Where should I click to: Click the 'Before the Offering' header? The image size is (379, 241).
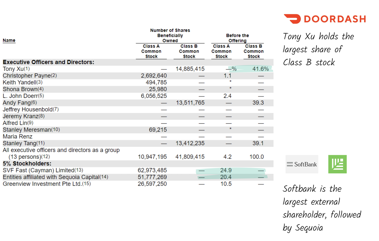pyautogui.click(x=237, y=38)
